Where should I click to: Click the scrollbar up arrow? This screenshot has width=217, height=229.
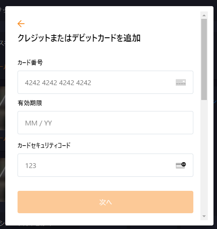click(204, 15)
